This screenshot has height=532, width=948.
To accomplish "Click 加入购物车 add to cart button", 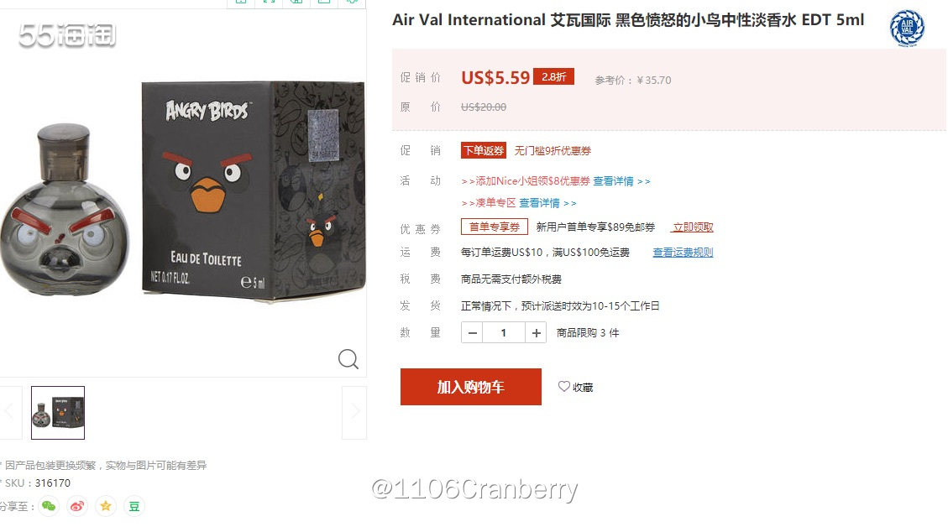I will [x=471, y=387].
